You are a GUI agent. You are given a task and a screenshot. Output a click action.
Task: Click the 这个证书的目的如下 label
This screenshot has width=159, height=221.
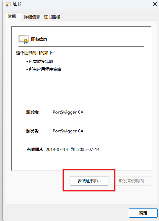pos(35,53)
